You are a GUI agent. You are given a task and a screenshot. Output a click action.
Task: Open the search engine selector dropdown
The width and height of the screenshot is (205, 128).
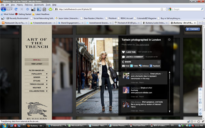coord(170,9)
